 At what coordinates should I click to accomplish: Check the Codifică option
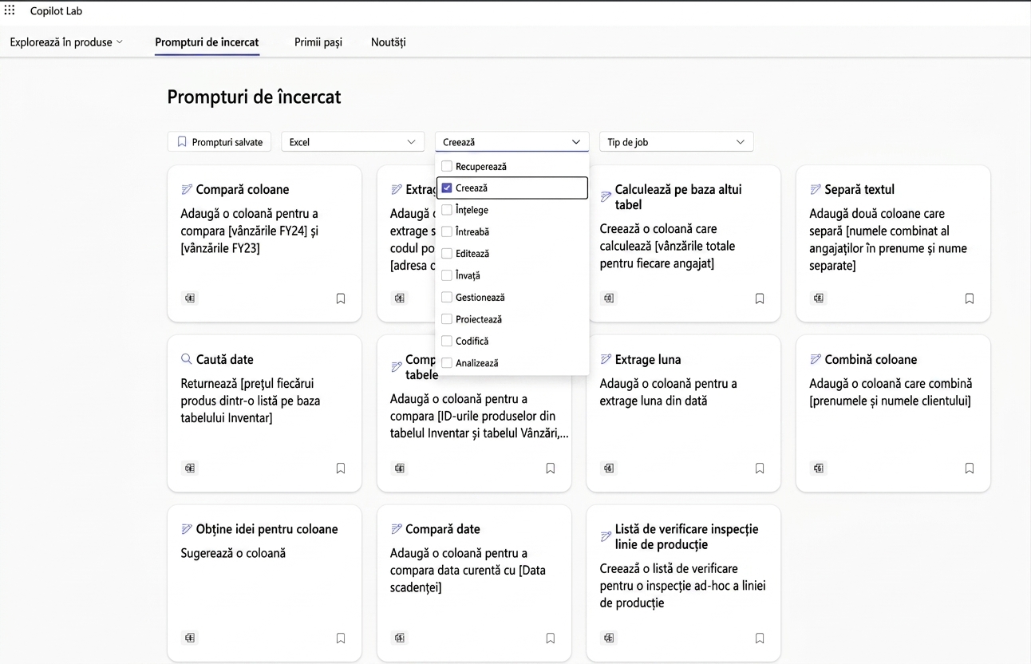point(447,341)
